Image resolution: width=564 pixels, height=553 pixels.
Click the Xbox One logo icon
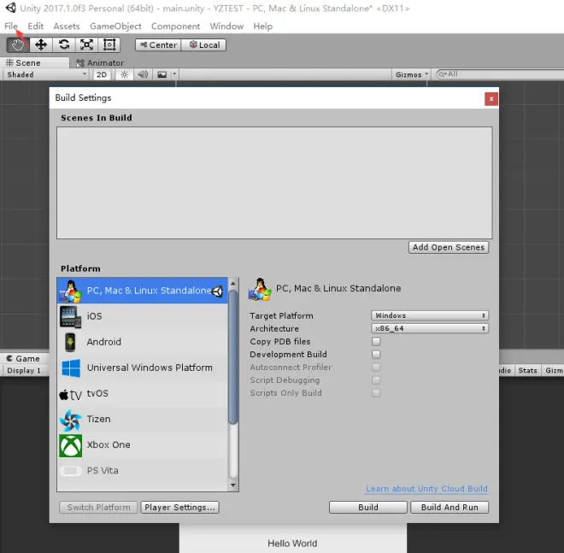[70, 445]
